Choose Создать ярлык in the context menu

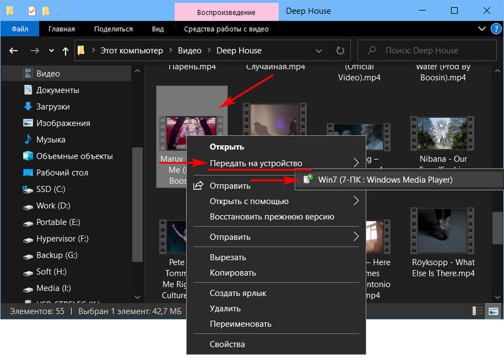coord(276,293)
